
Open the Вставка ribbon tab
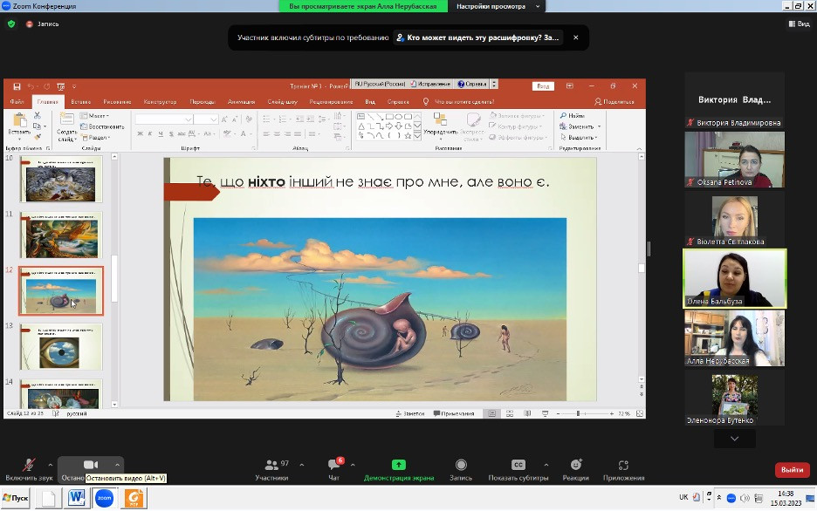(81, 102)
